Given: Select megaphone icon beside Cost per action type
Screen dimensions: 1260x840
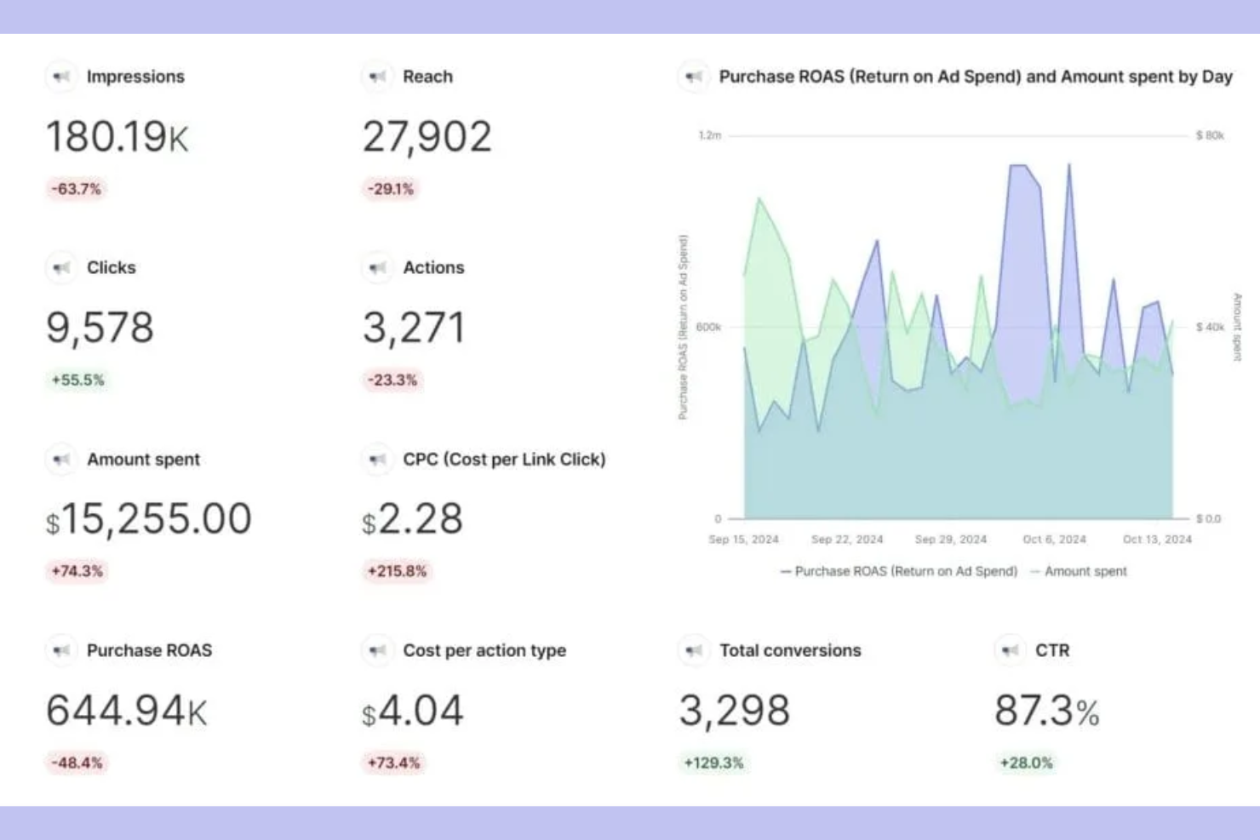Looking at the screenshot, I should [x=377, y=651].
